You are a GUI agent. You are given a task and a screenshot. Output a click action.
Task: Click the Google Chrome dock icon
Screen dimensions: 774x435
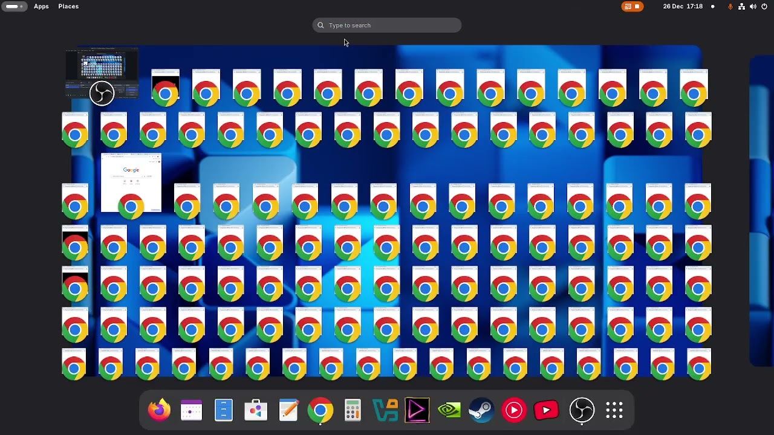[320, 411]
